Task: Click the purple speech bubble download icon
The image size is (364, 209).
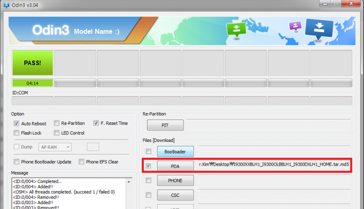Action: click(296, 26)
